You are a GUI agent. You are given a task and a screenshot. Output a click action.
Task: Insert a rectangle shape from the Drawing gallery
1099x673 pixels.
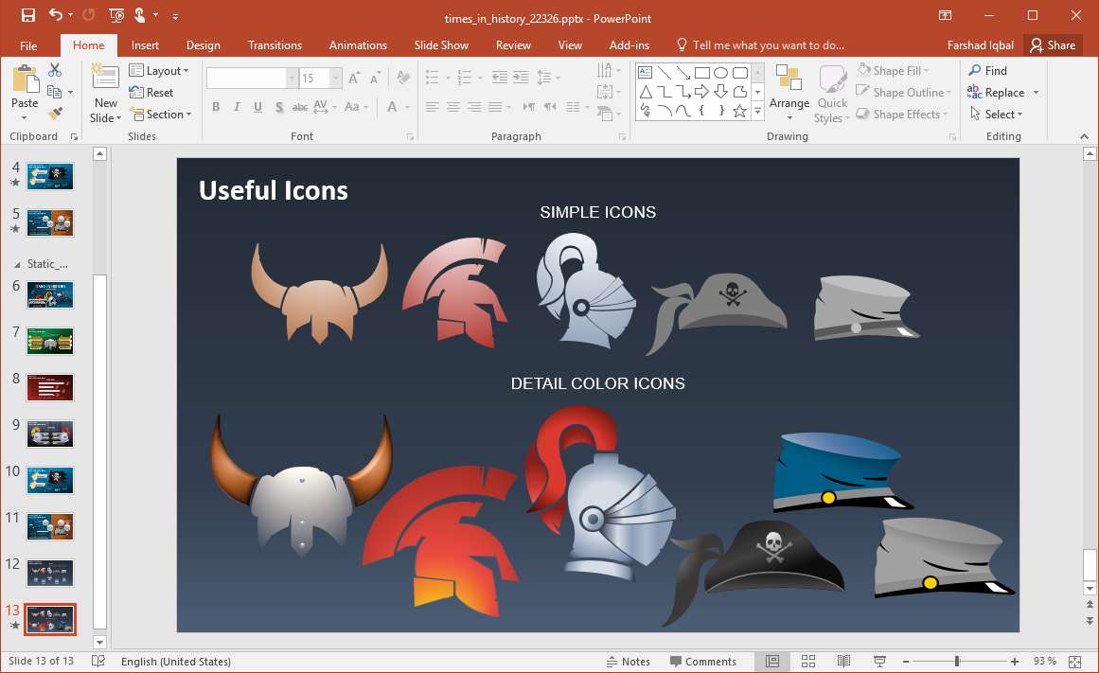(701, 71)
